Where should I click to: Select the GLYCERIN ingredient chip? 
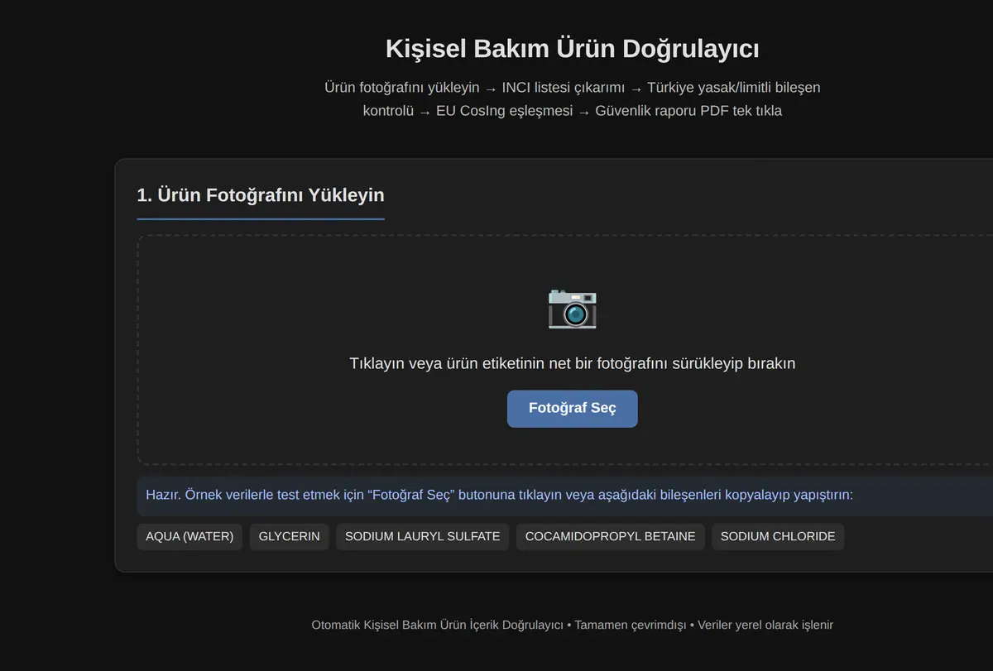[289, 536]
